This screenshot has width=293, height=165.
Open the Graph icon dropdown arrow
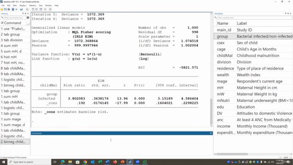pyautogui.click(x=24, y=9)
